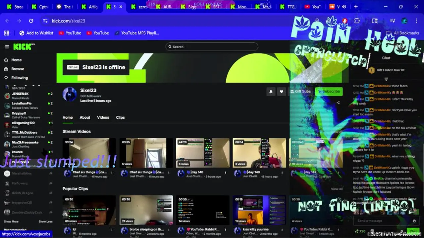Open TTG_McDabbers followed channel

point(28,134)
